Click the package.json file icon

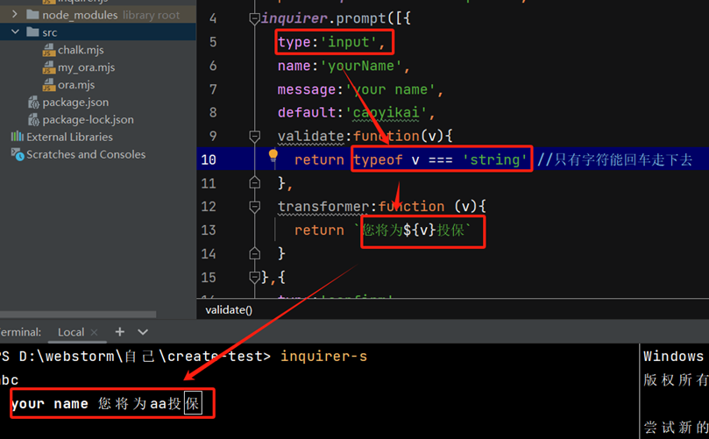(x=33, y=103)
